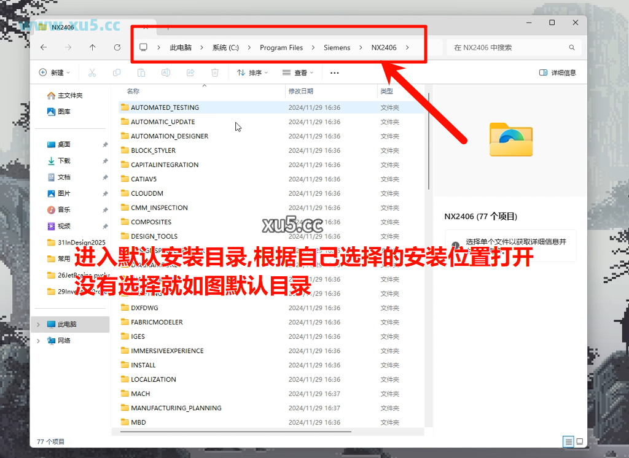629x458 pixels.
Task: Open the 排序 sort dropdown
Action: point(249,72)
